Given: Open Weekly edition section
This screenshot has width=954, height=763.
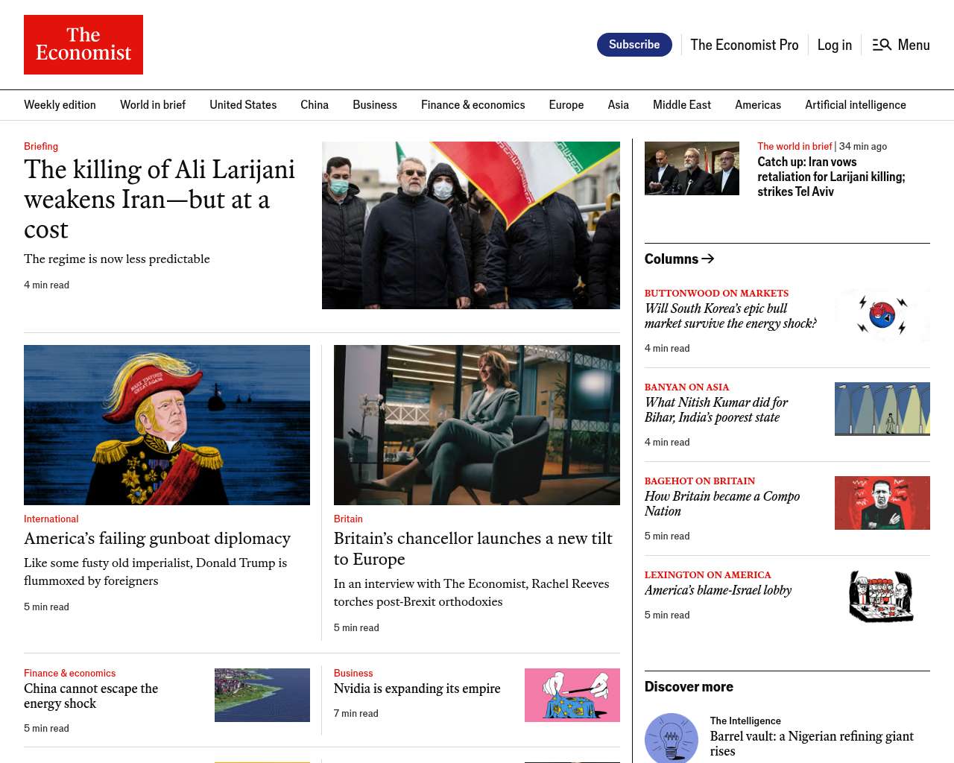Looking at the screenshot, I should pos(60,105).
